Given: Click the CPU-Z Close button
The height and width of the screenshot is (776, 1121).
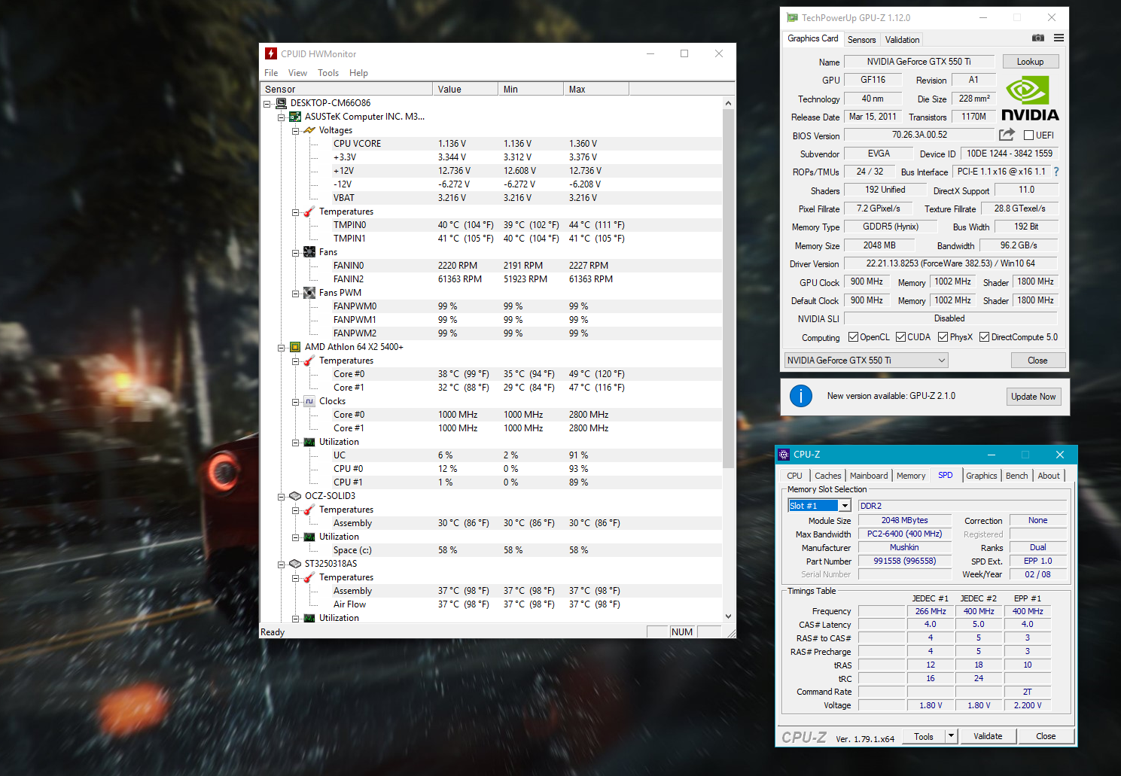Looking at the screenshot, I should pos(1046,736).
